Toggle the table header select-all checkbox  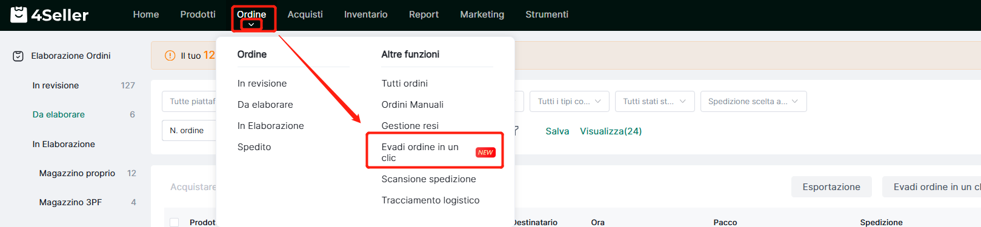(175, 223)
